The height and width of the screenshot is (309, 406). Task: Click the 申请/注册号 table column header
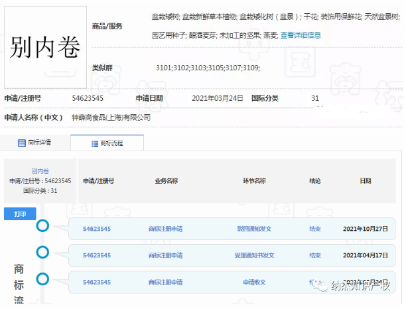[x=98, y=181]
